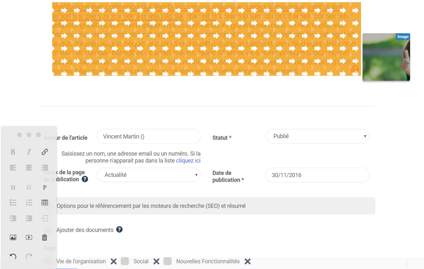
Task: Insert a link using the toolbar link icon
Action: coord(45,152)
